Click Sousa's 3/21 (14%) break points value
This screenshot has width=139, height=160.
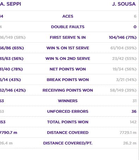126,80
